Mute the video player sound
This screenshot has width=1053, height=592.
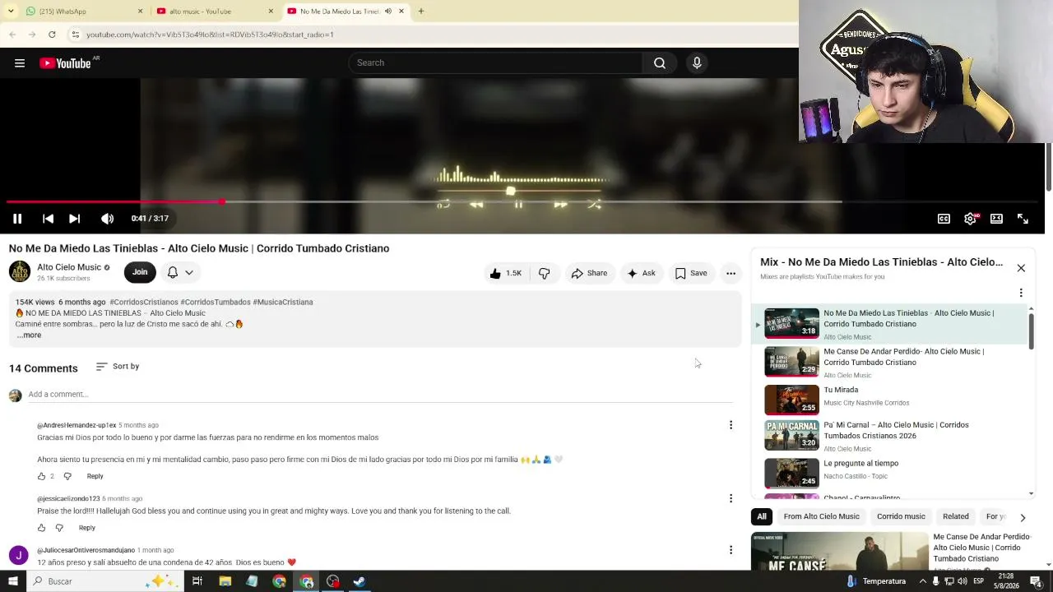pyautogui.click(x=107, y=219)
